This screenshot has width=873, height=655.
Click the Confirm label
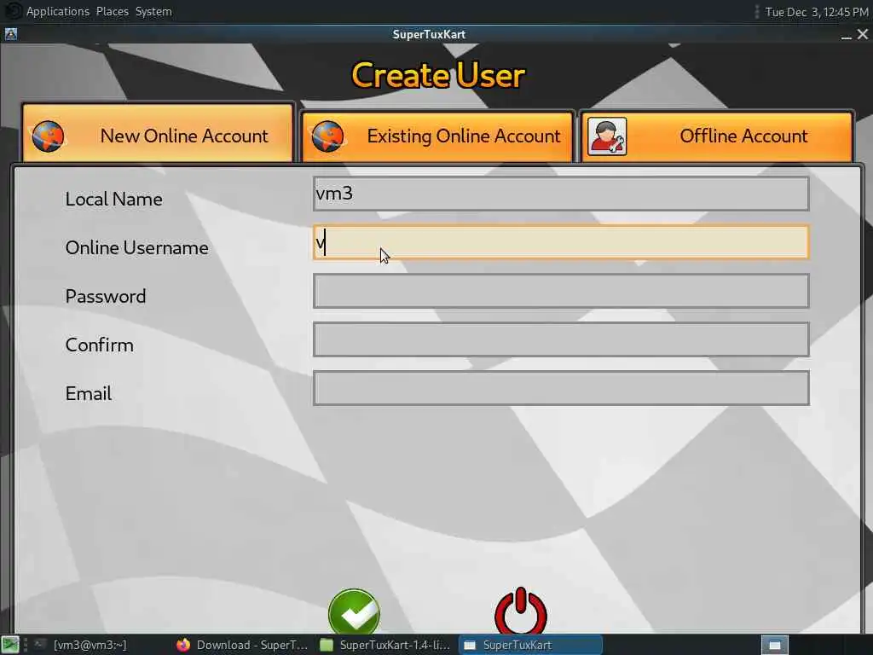point(99,345)
